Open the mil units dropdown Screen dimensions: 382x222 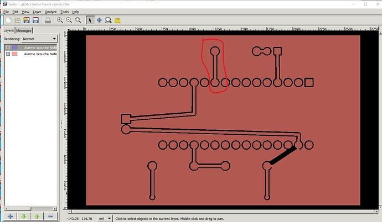click(x=105, y=218)
